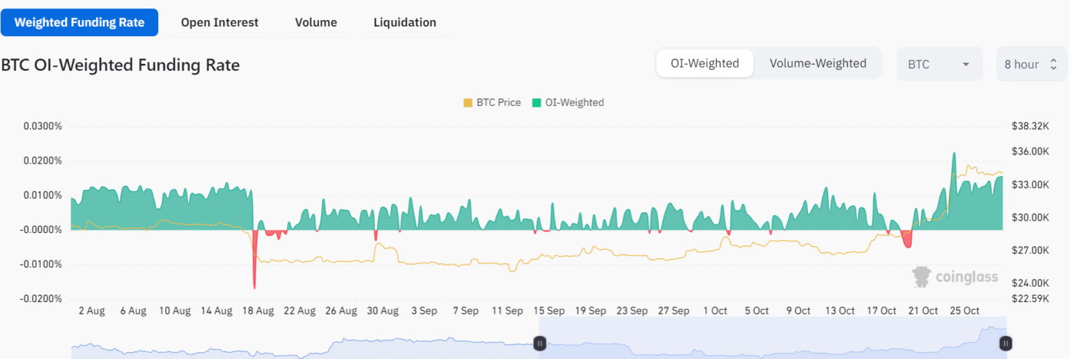Screen dimensions: 1070x359
Task: Click the 25 Oct funding rate peak
Action: point(954,157)
